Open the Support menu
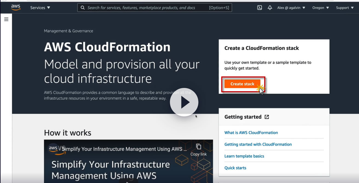This screenshot has width=359, height=183. [x=344, y=8]
